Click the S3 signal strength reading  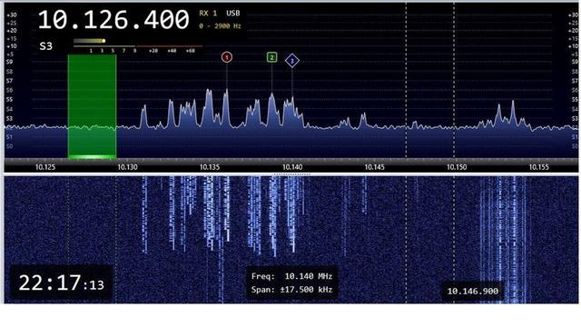(46, 46)
